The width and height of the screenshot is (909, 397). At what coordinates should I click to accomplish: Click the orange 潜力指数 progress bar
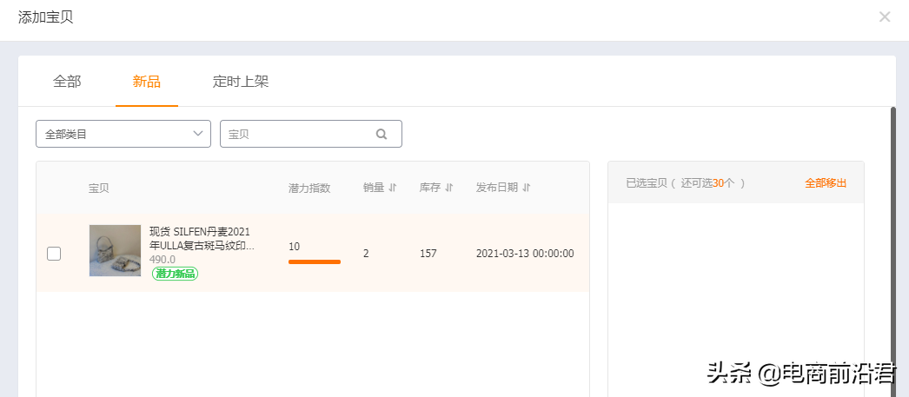pos(315,262)
